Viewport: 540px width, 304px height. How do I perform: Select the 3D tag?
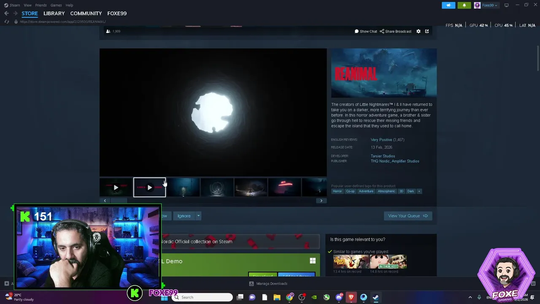coord(401,191)
